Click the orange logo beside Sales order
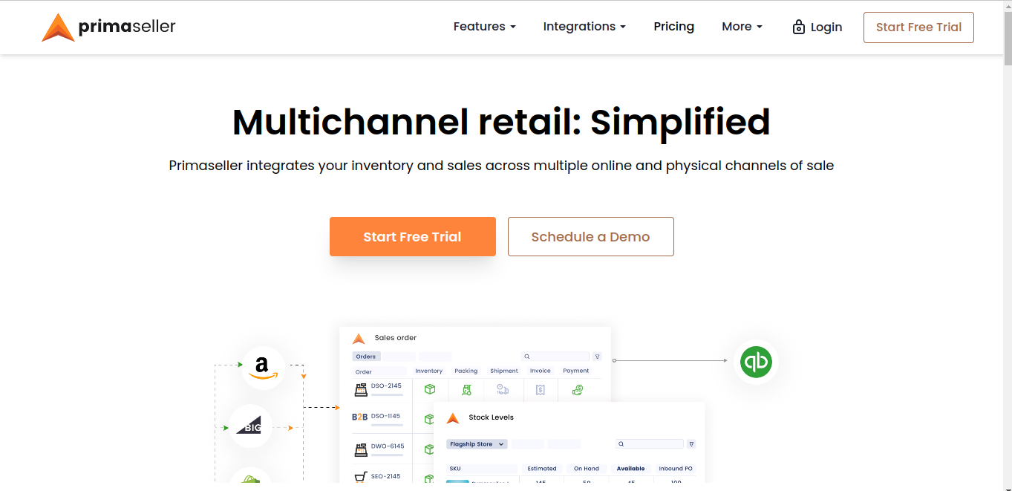Viewport: 1012px width, 491px height. (x=359, y=339)
